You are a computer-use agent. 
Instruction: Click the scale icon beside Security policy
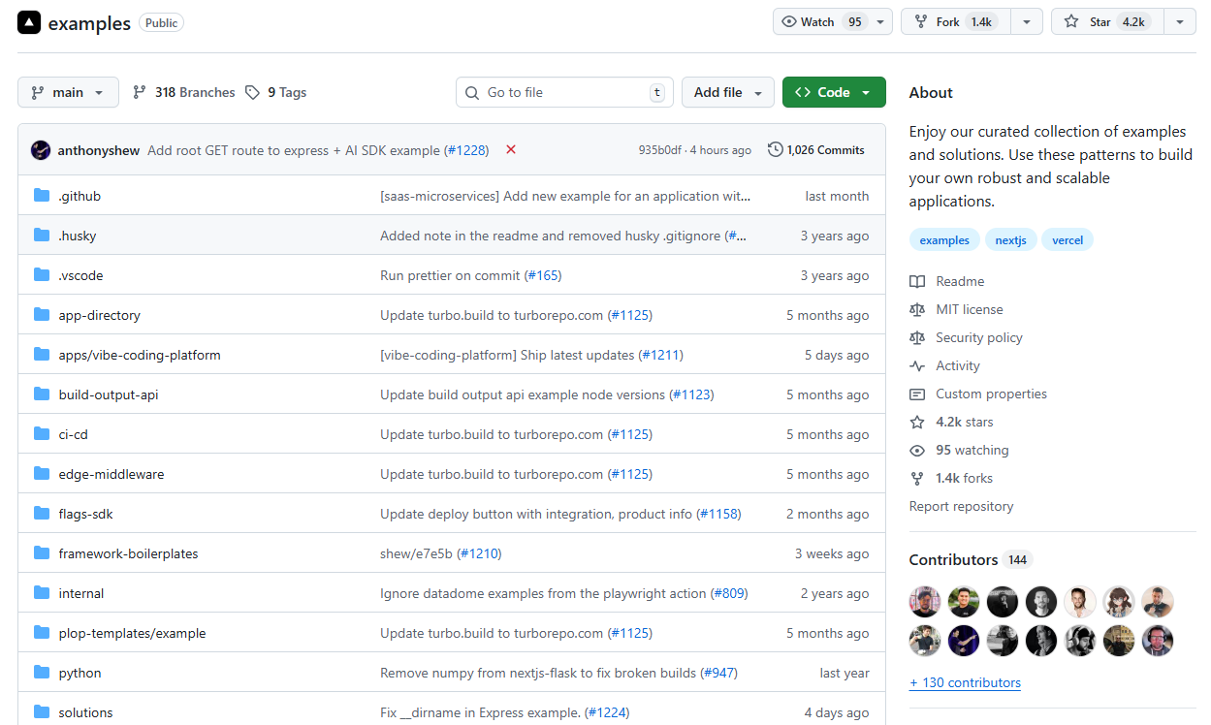click(917, 337)
